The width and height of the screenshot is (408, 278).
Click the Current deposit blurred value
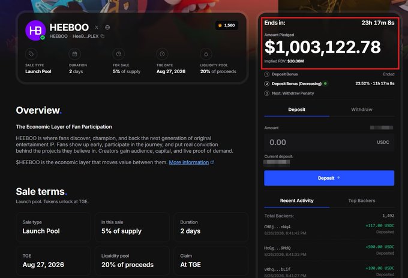tap(277, 162)
